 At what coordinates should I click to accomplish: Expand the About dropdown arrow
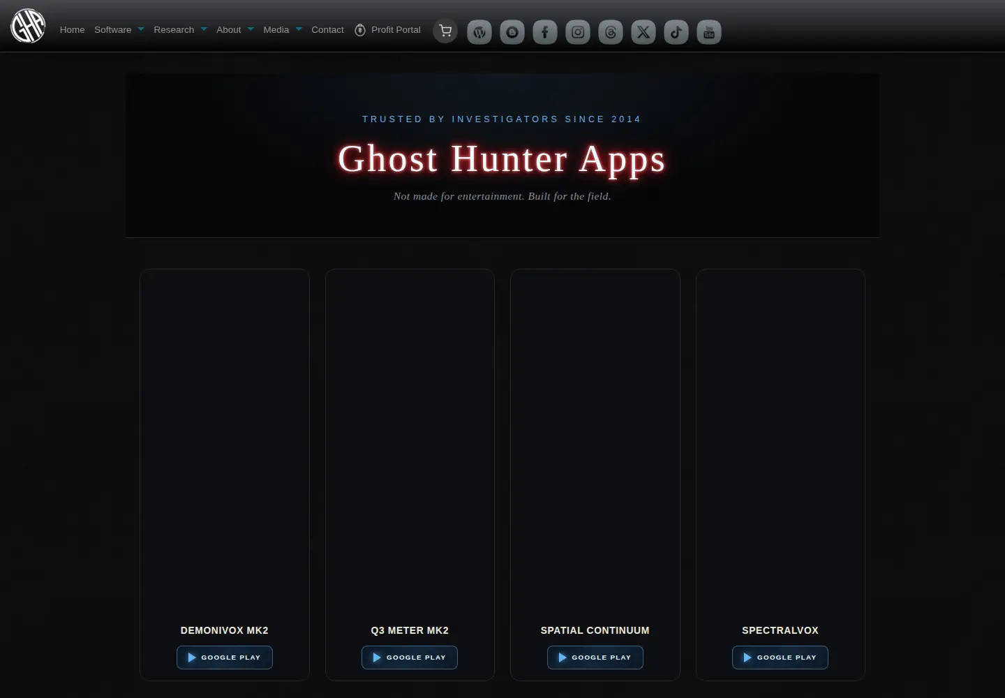tap(251, 29)
